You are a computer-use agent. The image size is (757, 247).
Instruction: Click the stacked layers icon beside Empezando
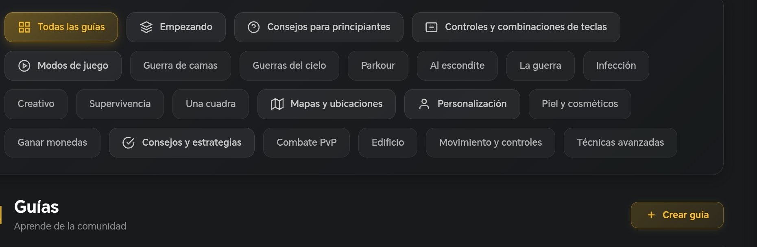pyautogui.click(x=146, y=27)
